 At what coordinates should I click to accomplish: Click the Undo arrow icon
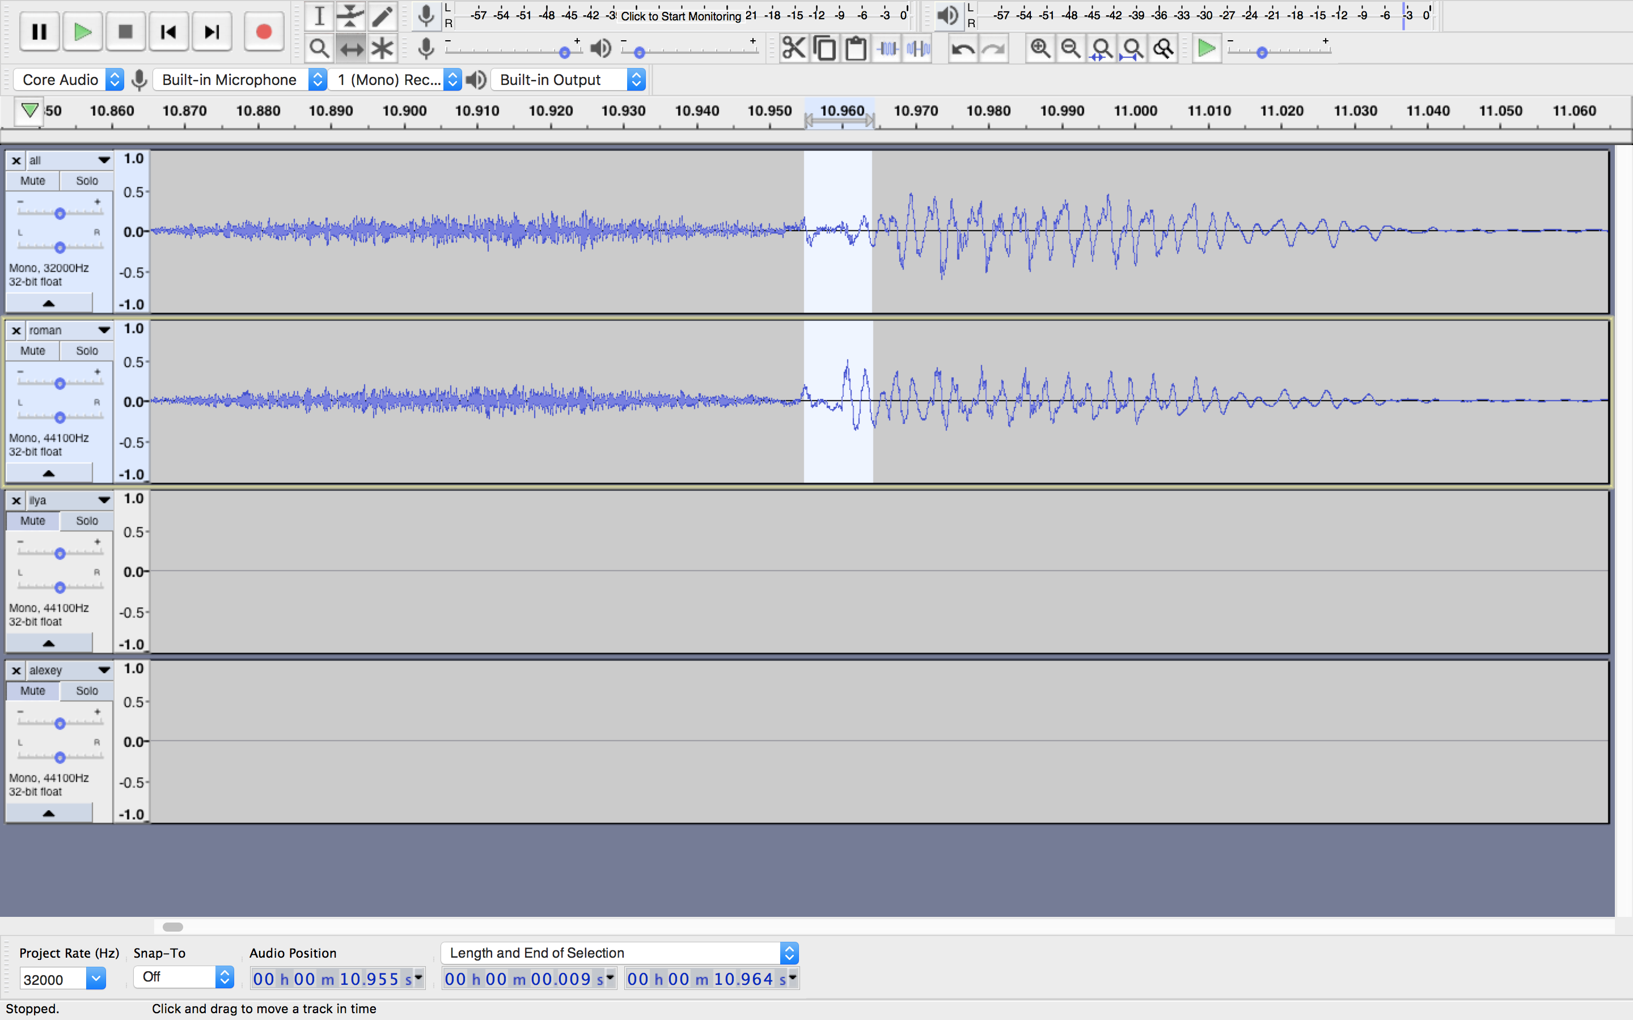(962, 49)
